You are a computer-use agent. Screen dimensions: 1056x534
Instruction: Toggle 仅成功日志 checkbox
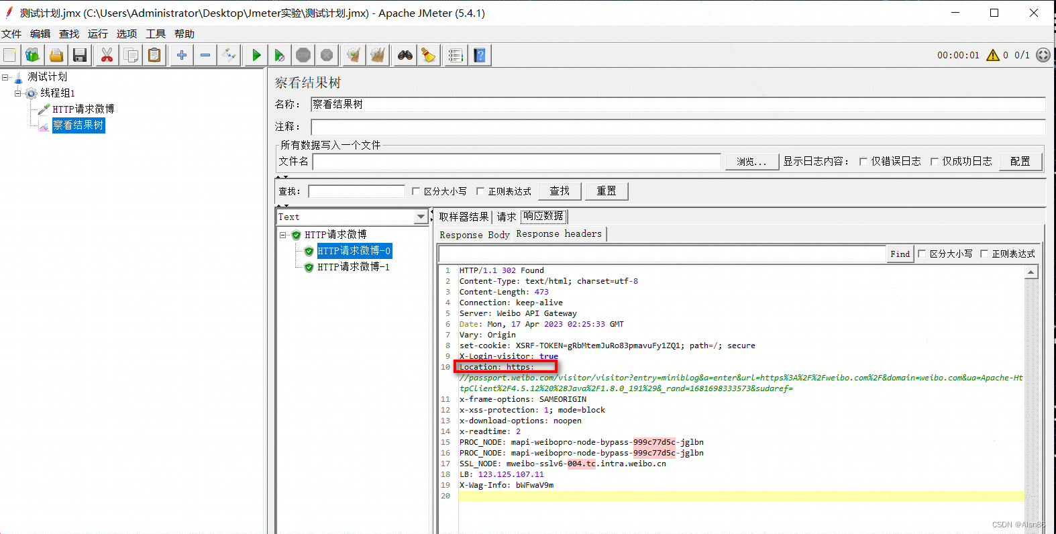(x=935, y=162)
